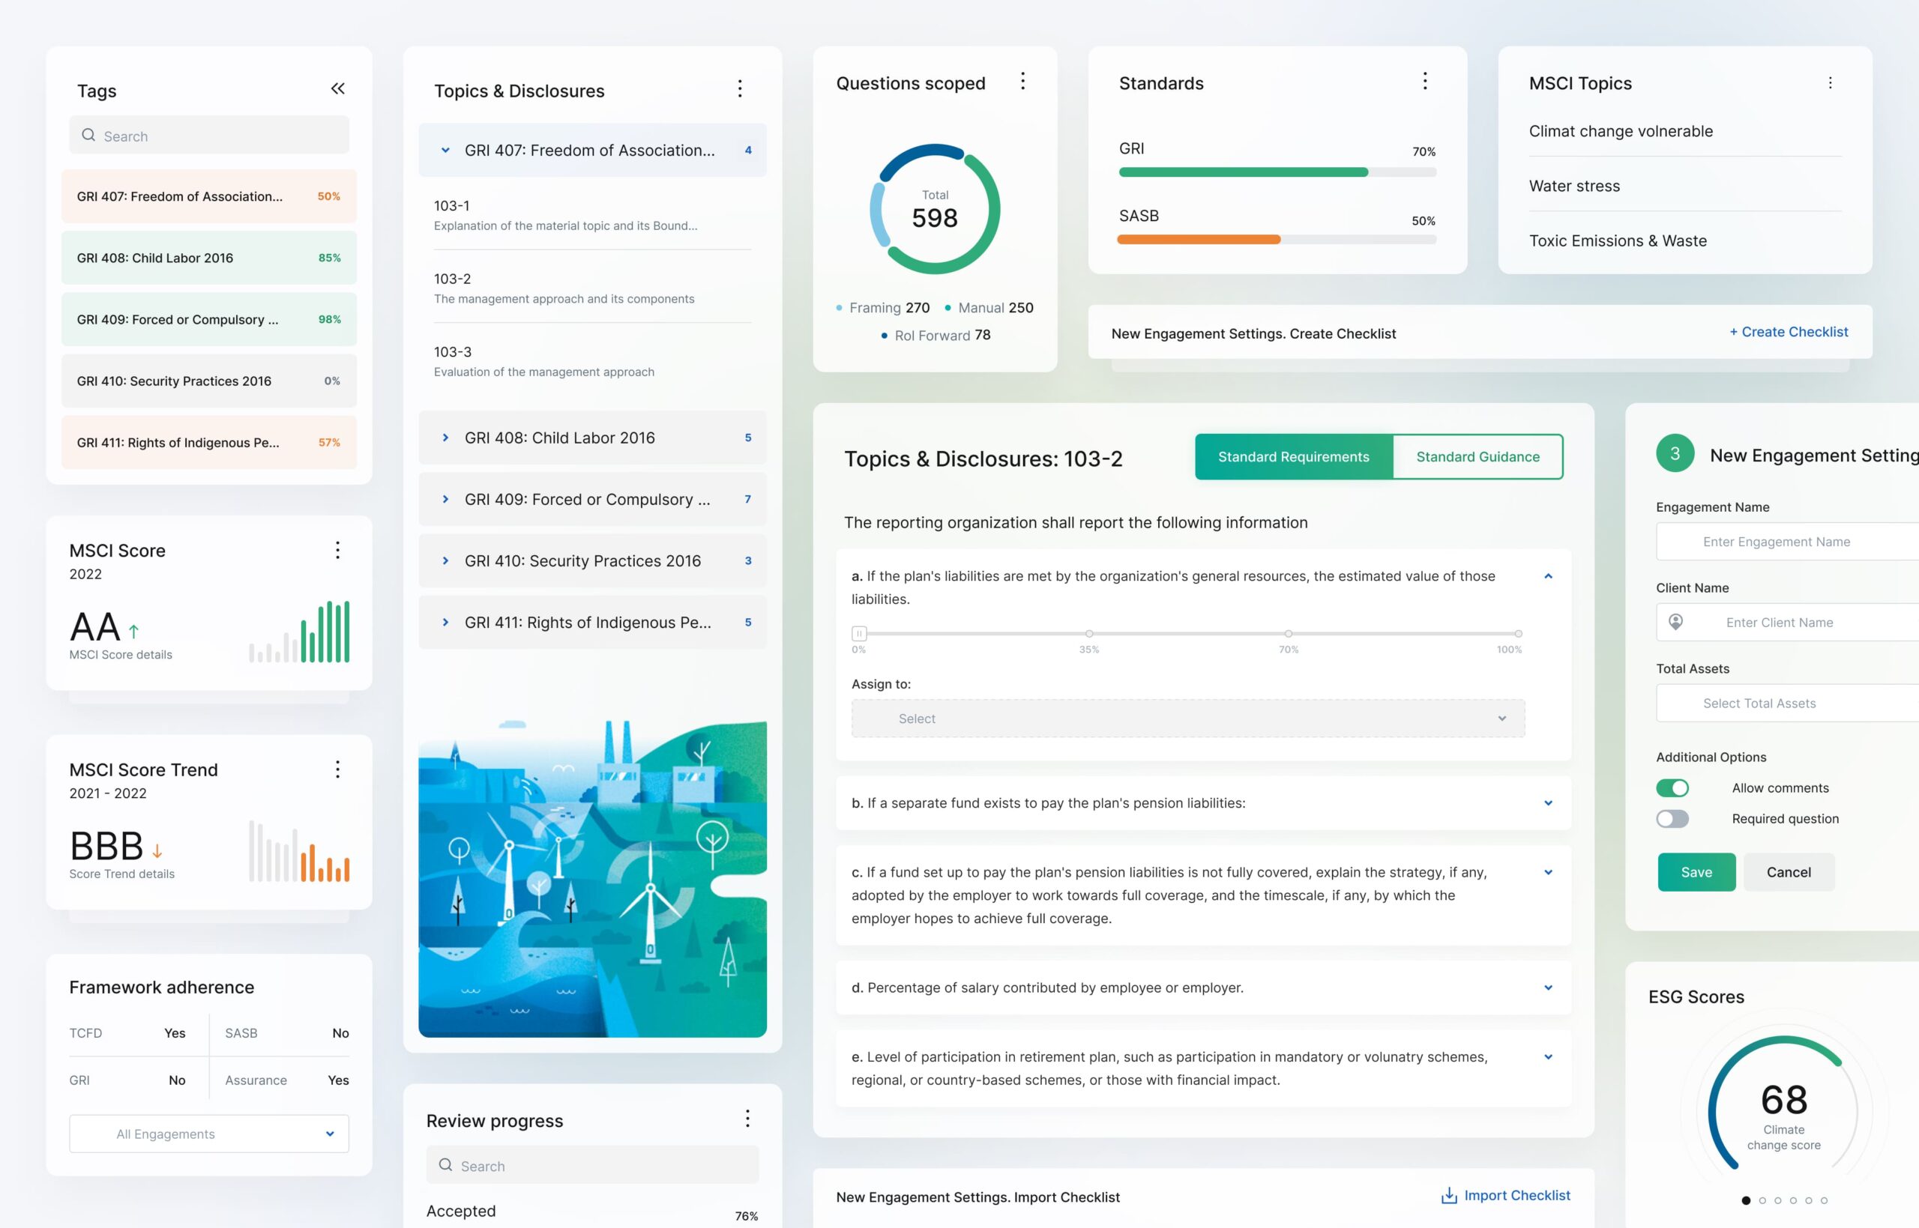Collapse question a about plan's liabilities
The image size is (1919, 1228).
click(x=1548, y=575)
